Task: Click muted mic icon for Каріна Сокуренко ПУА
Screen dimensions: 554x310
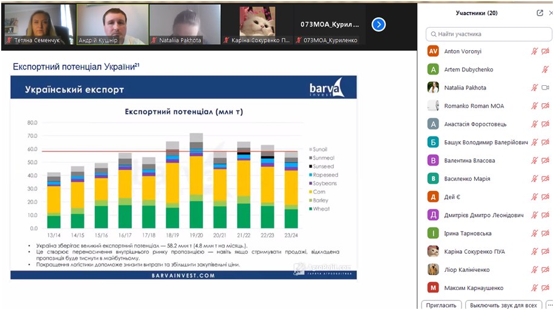Action: (534, 252)
